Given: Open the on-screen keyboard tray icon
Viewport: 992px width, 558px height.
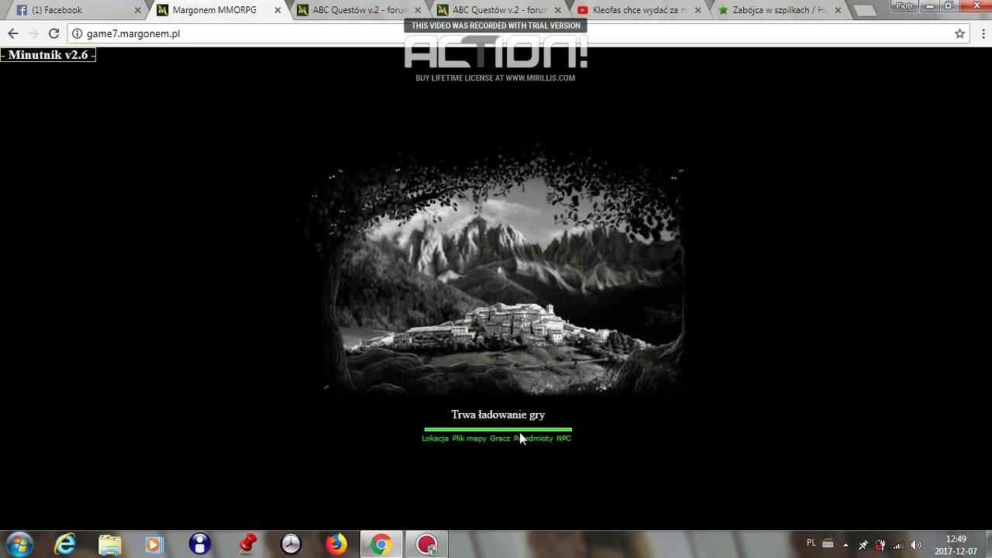Looking at the screenshot, I should tap(828, 543).
